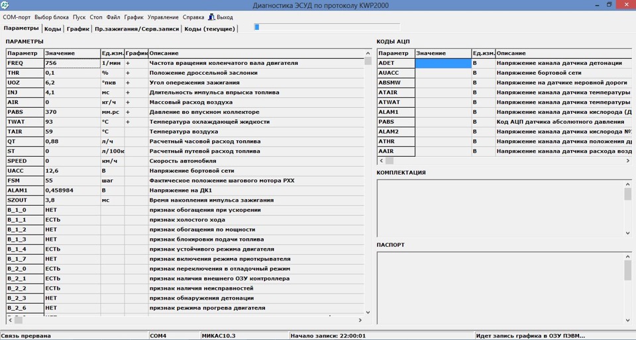Viewport: 636px width, 340px height.
Task: Select the UACC parameter row name
Action: click(25, 171)
